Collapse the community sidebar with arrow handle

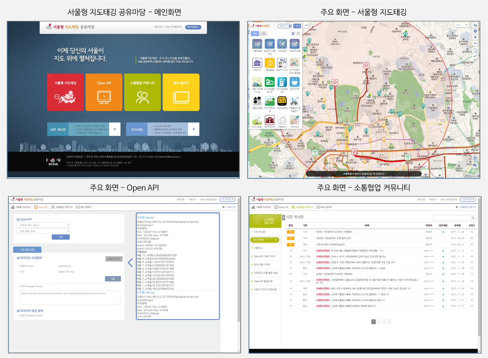click(283, 217)
